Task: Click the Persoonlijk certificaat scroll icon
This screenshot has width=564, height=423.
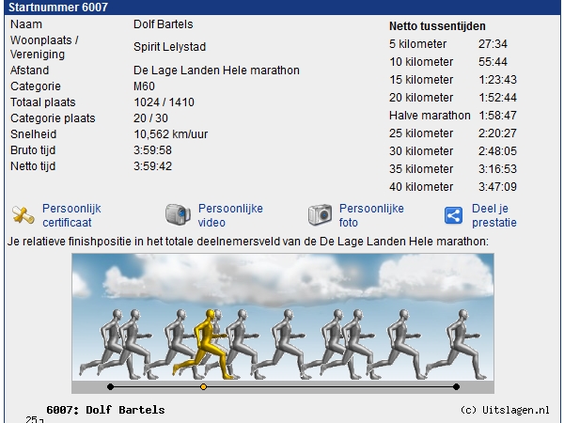Action: [x=24, y=215]
